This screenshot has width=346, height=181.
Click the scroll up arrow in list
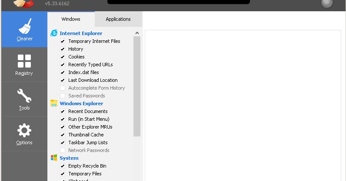(137, 33)
